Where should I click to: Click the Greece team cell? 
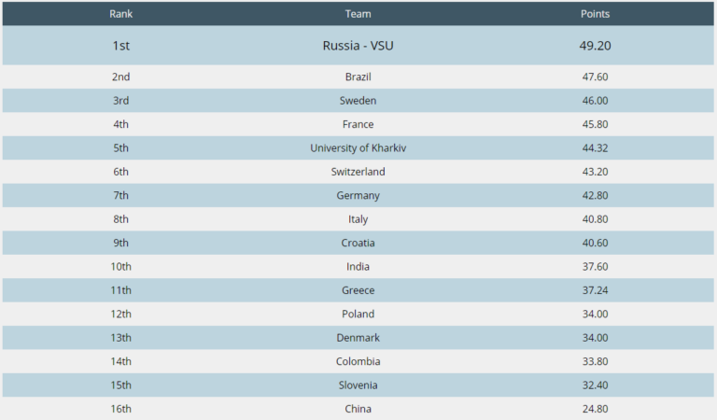(x=358, y=290)
